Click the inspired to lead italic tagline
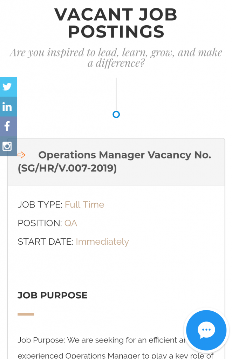This screenshot has width=232, height=359. coord(116,58)
